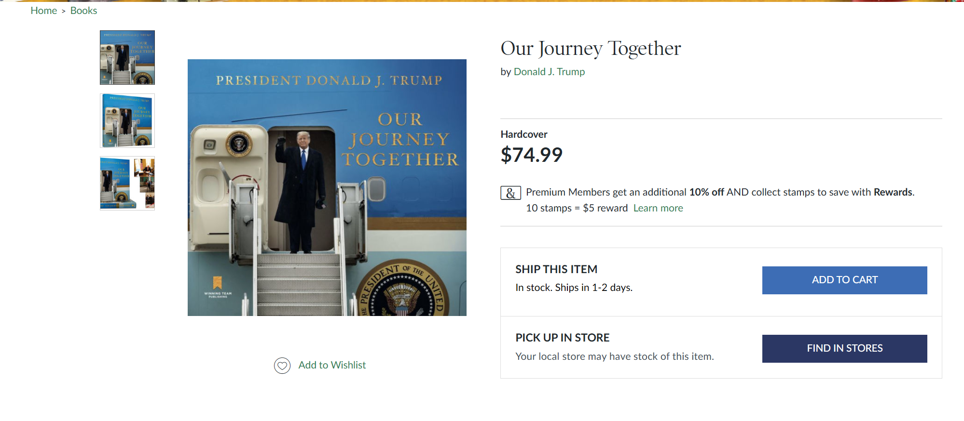This screenshot has height=421, width=964.
Task: Go to Home in the breadcrumb
Action: (x=43, y=11)
